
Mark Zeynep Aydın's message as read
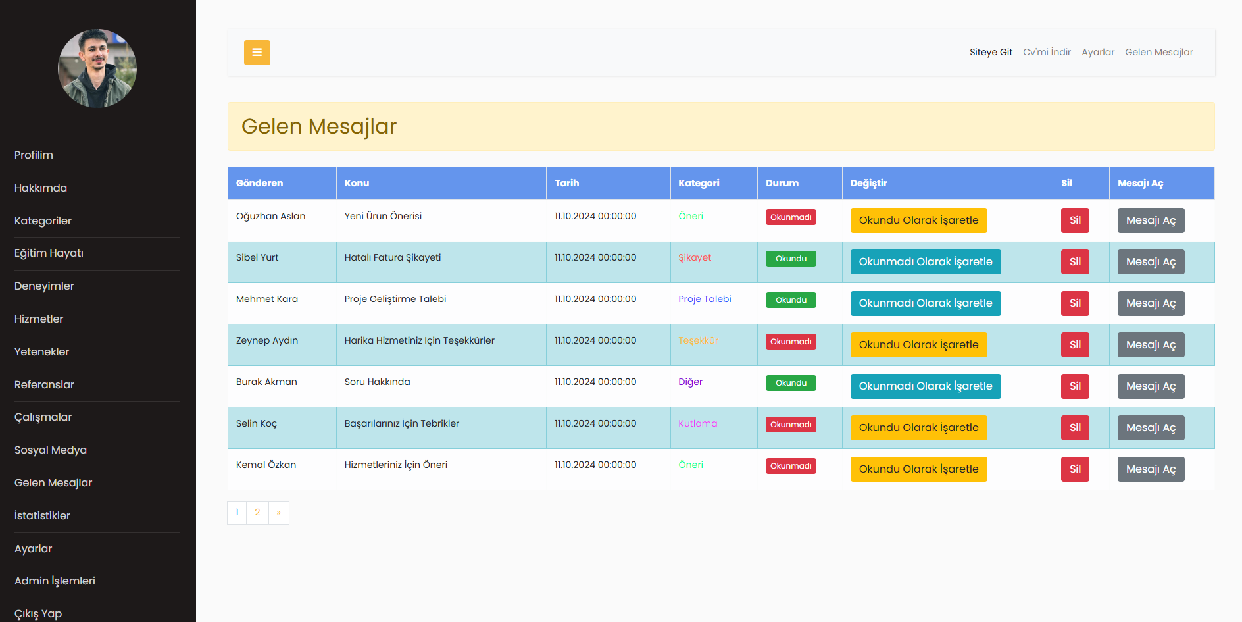tap(918, 345)
